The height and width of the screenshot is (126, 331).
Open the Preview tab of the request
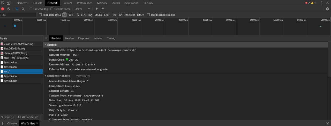(69, 38)
